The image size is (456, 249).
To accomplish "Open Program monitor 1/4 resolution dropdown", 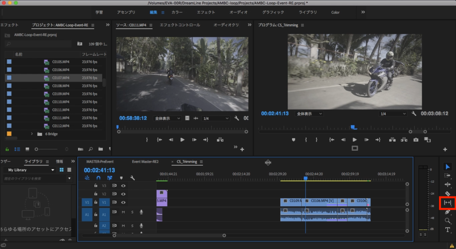I will coord(392,114).
